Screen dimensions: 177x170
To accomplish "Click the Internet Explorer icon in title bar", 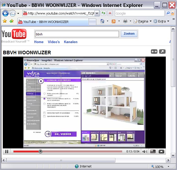I will click(4, 5).
